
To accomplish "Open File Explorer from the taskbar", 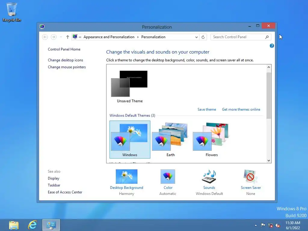I will click(14, 225).
